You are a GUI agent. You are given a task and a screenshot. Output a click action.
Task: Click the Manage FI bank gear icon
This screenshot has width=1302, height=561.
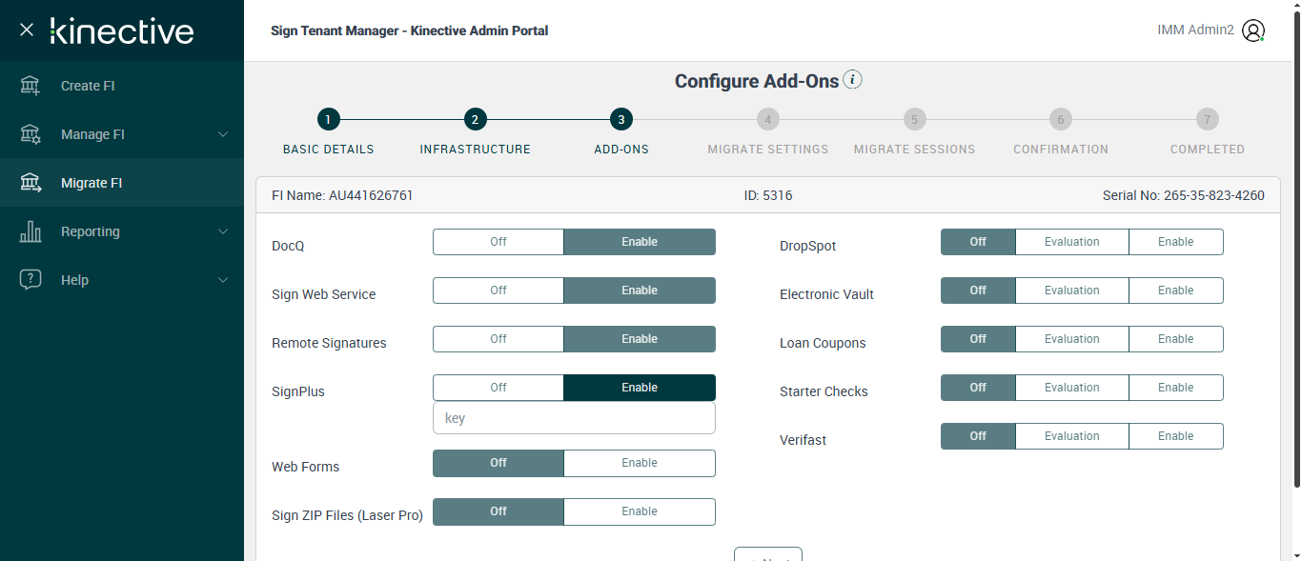point(31,134)
